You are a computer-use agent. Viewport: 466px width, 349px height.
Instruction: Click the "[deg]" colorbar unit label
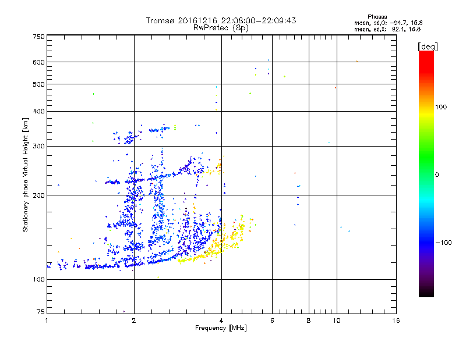click(428, 47)
